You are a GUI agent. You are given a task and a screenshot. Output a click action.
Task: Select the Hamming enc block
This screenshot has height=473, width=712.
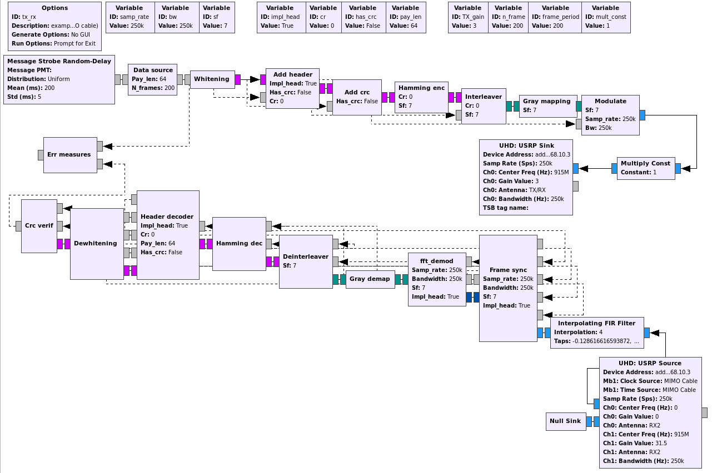point(421,97)
